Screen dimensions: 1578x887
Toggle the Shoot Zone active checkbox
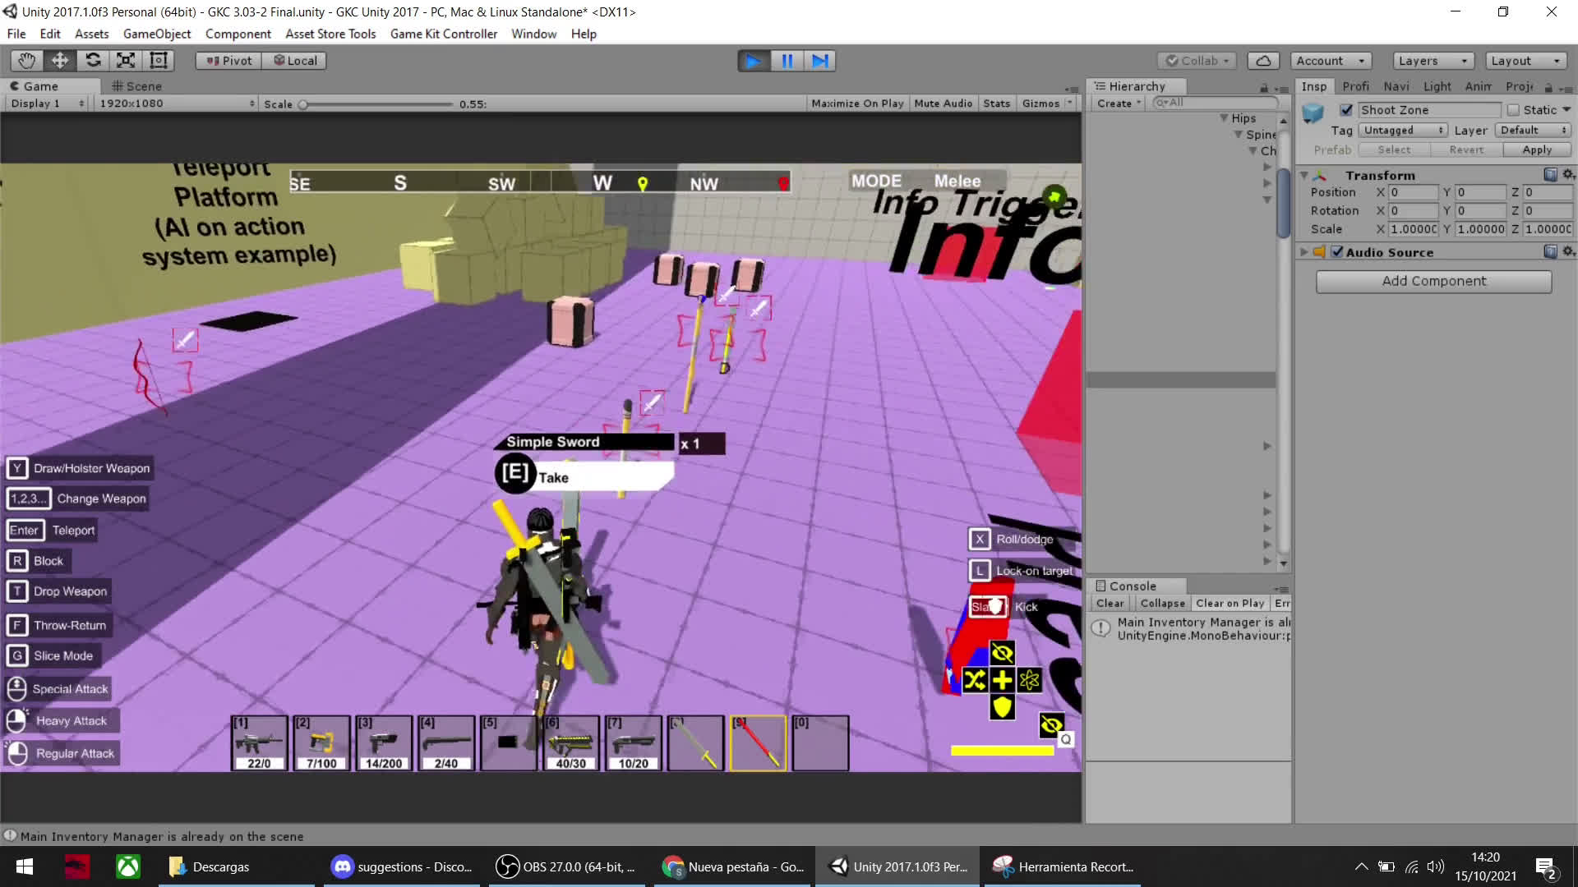(1346, 110)
